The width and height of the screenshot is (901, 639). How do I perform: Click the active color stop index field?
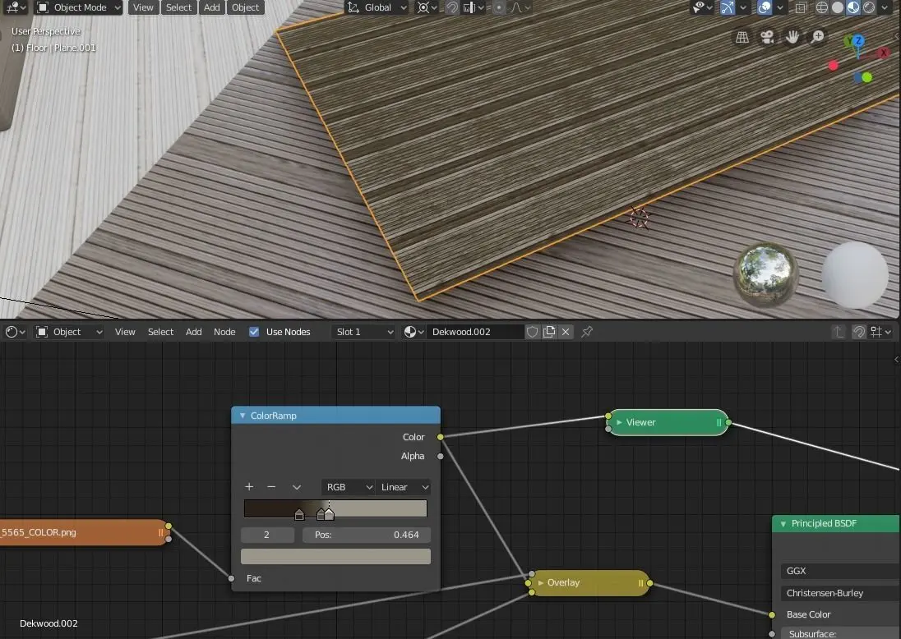click(x=267, y=535)
